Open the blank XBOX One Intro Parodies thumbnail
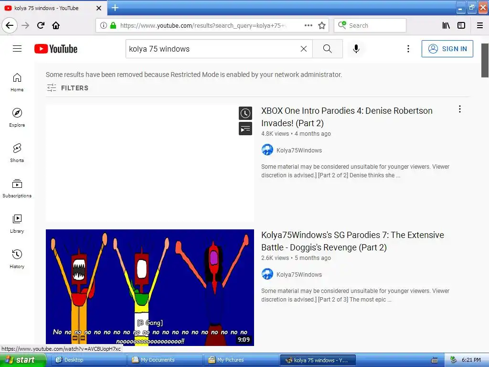The height and width of the screenshot is (367, 489). click(x=149, y=163)
